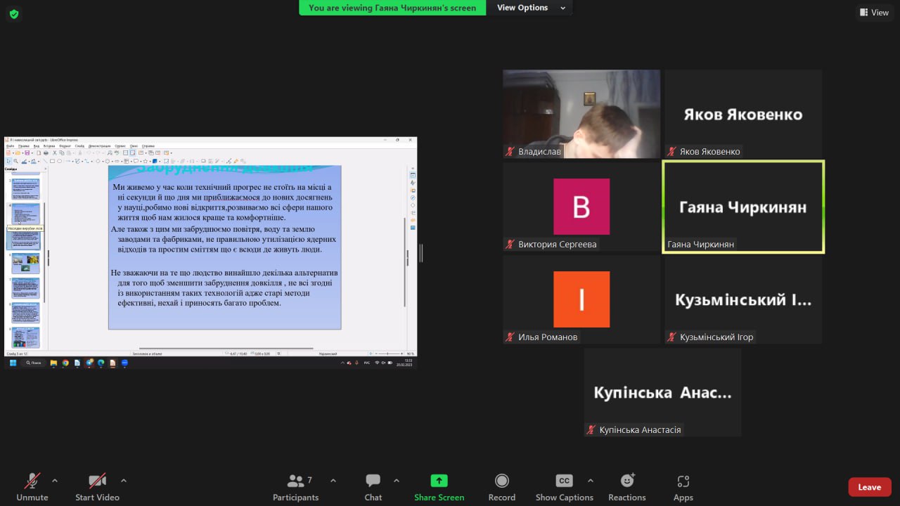The width and height of the screenshot is (900, 506).
Task: Select Кузьмінський Ігор's participant tile
Action: coord(743,299)
